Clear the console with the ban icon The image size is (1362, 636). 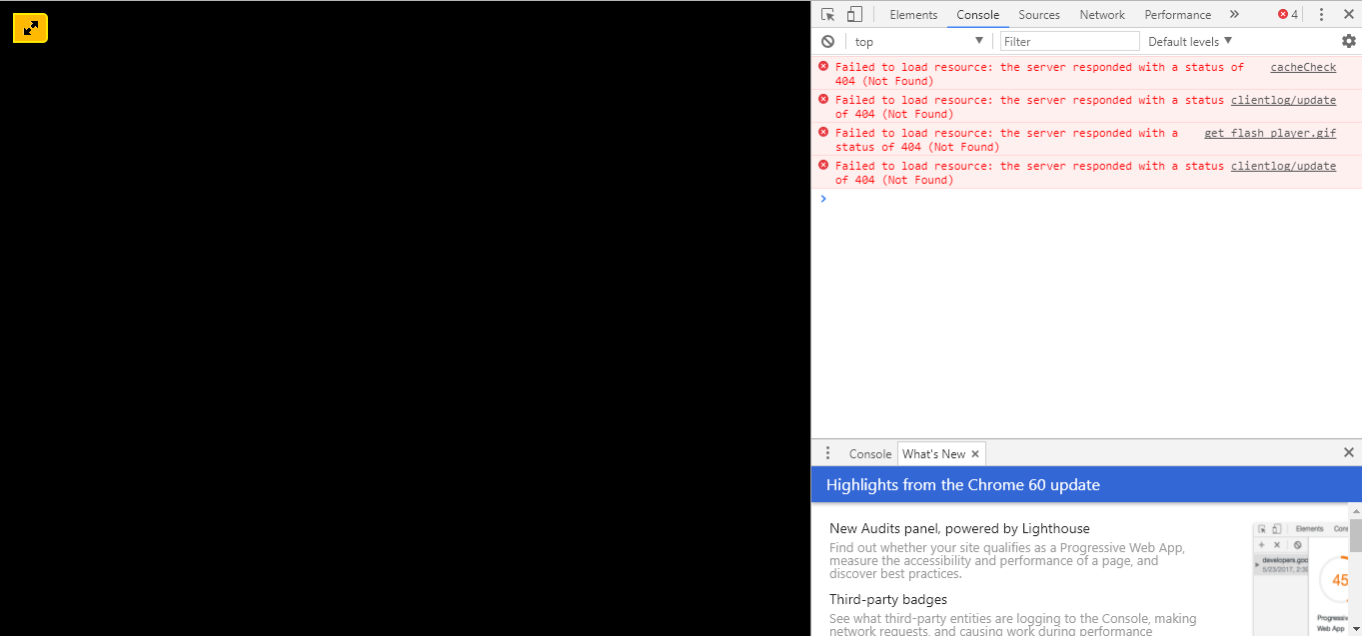click(827, 41)
